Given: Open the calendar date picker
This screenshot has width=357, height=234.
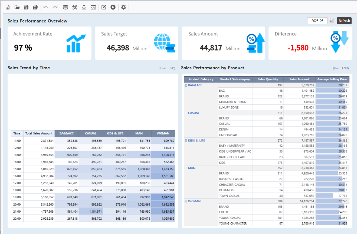Looking at the screenshot, I should 331,21.
